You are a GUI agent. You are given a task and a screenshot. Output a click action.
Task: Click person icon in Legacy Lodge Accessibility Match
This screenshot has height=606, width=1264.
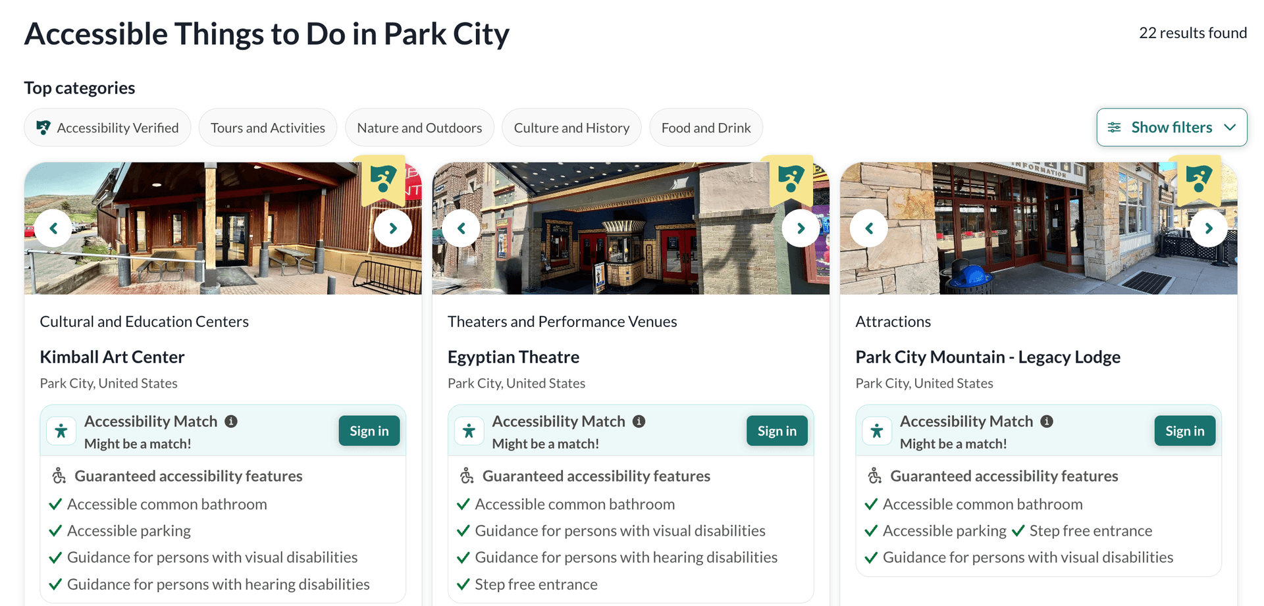[877, 431]
